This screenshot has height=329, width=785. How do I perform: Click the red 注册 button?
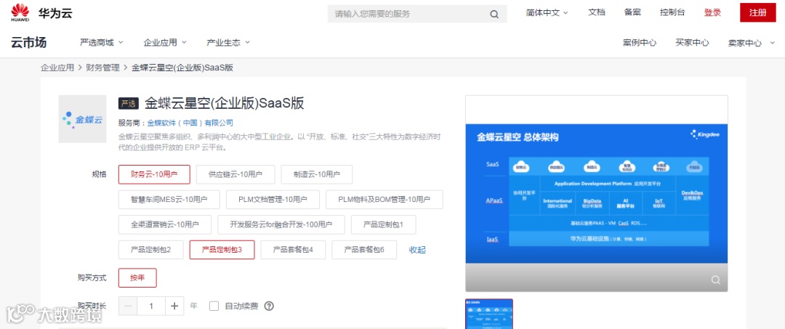758,12
